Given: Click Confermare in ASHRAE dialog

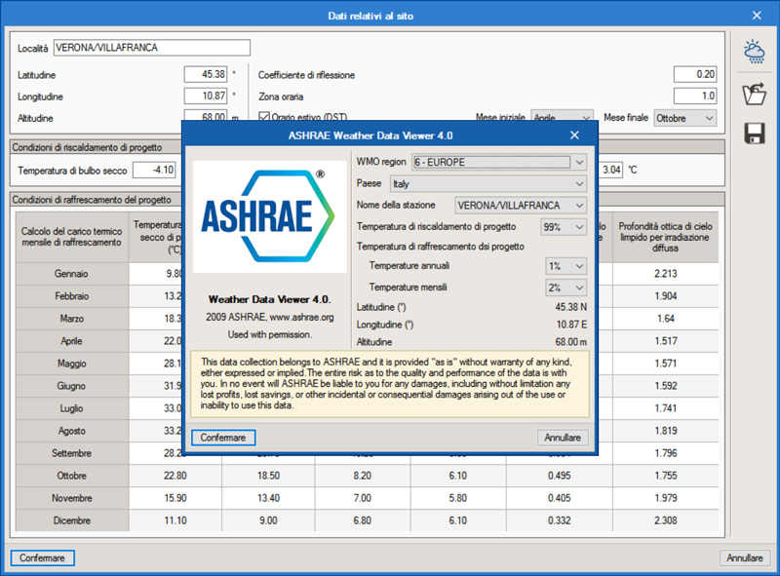Looking at the screenshot, I should pos(223,438).
